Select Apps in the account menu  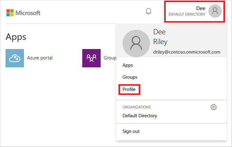128,65
